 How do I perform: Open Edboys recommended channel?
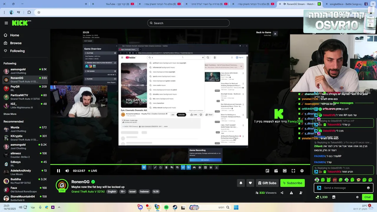(25, 164)
